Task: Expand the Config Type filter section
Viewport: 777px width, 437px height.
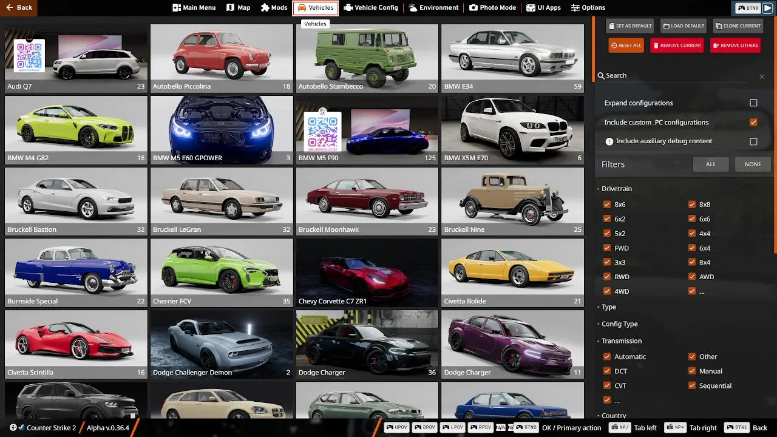Action: pos(617,324)
